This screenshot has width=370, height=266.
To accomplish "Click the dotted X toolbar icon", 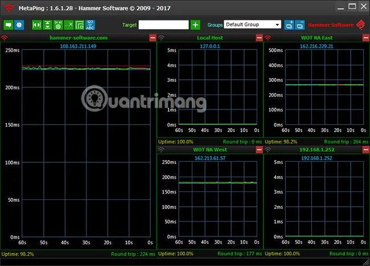I will click(69, 25).
